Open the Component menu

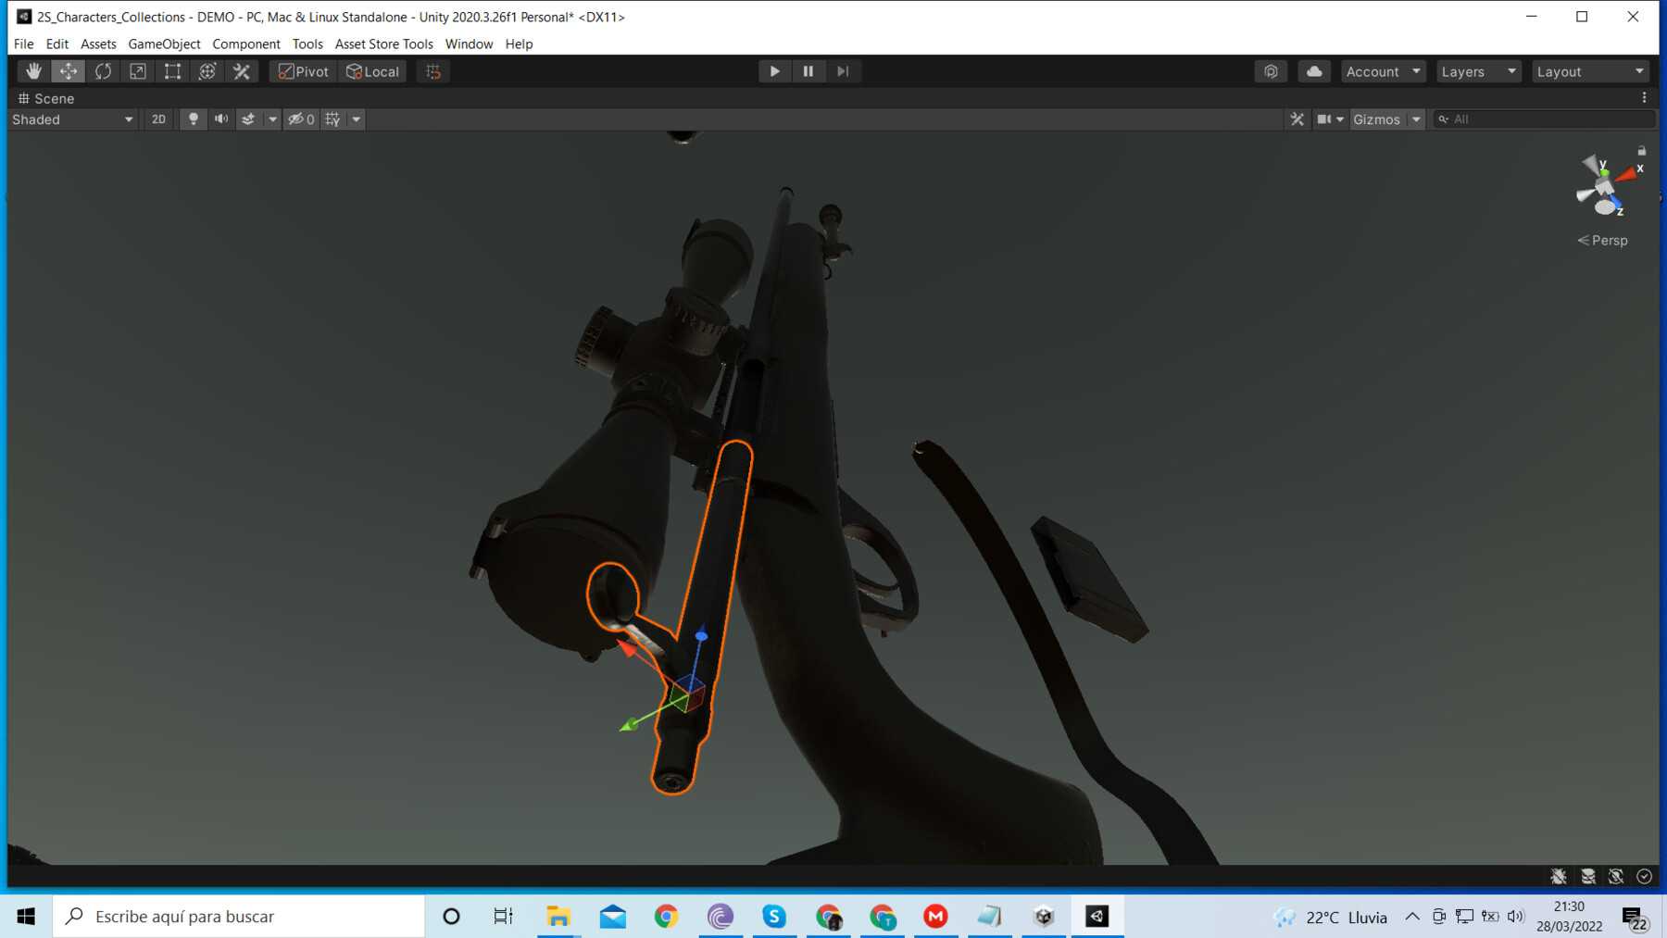(x=246, y=44)
